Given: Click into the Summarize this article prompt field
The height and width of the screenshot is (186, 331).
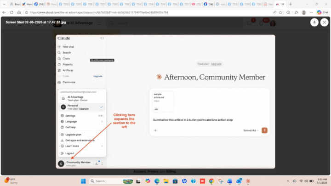Looking at the screenshot, I should (193, 120).
